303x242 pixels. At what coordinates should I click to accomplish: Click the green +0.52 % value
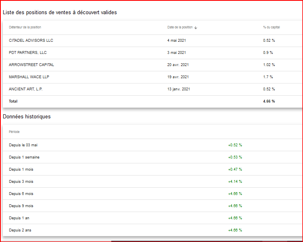[x=235, y=145]
